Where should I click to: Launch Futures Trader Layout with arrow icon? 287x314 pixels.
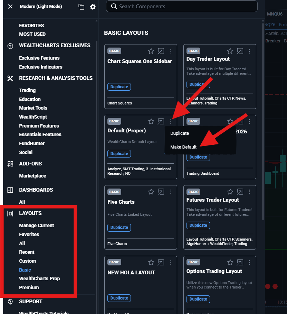pos(240,192)
